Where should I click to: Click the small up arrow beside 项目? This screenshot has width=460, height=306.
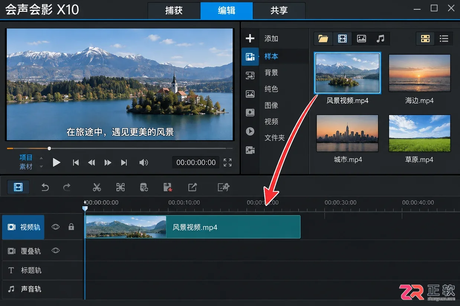coord(41,158)
